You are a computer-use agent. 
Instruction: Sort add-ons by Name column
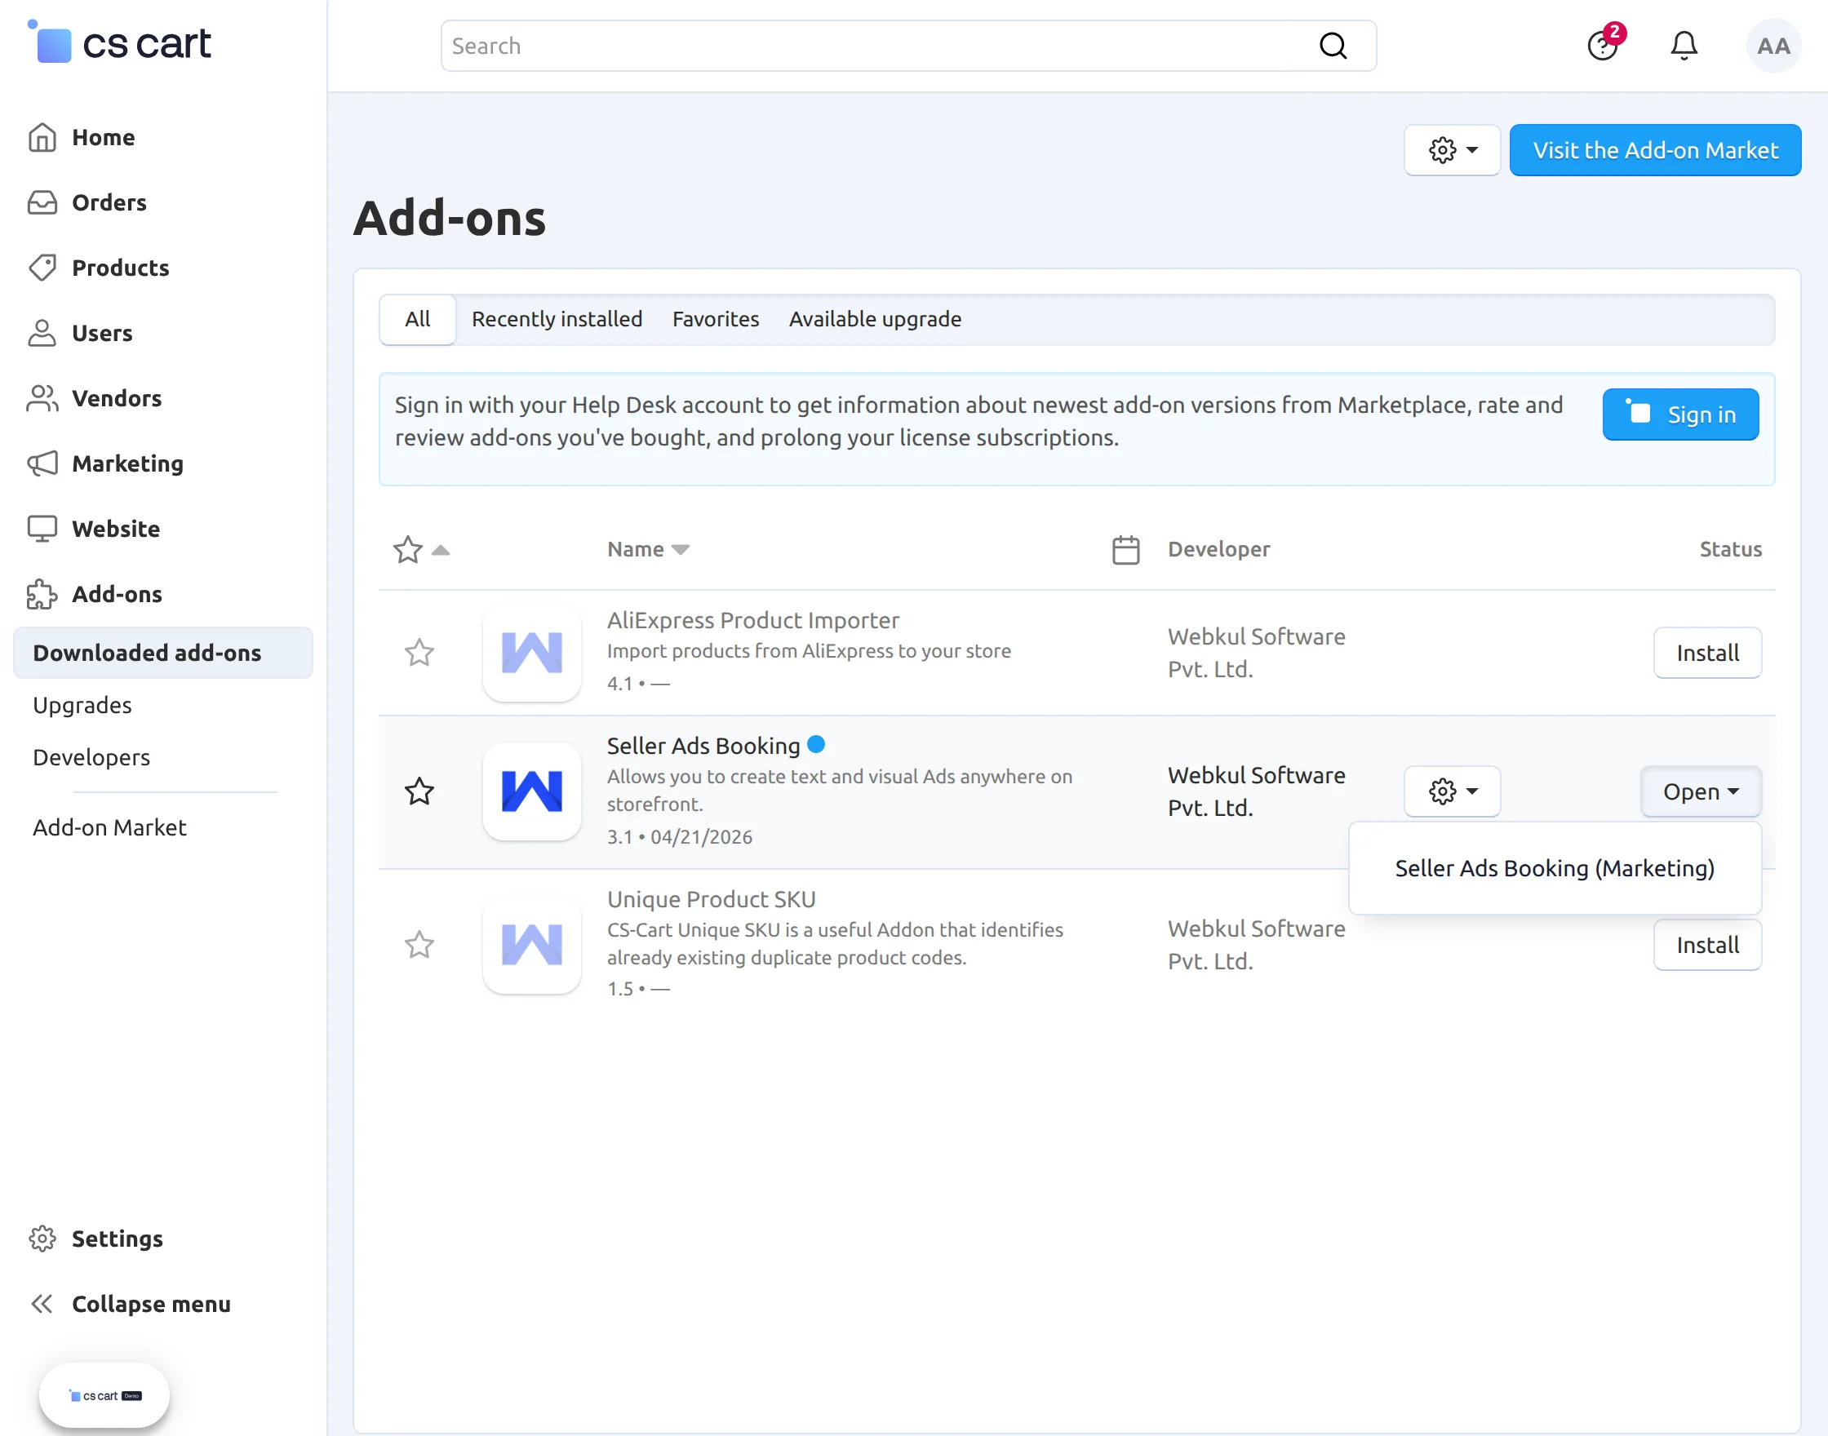tap(648, 550)
